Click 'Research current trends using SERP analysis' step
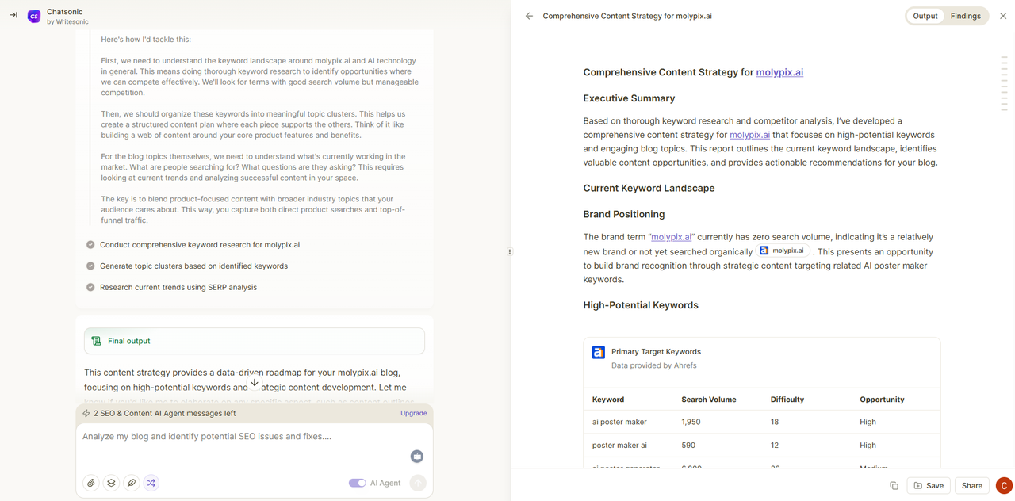 (178, 288)
